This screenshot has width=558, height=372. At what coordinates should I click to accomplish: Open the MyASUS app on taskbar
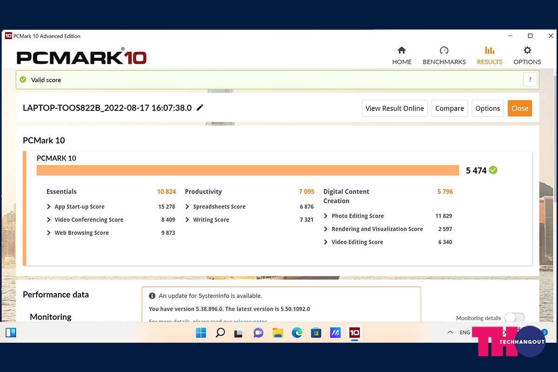(x=335, y=333)
